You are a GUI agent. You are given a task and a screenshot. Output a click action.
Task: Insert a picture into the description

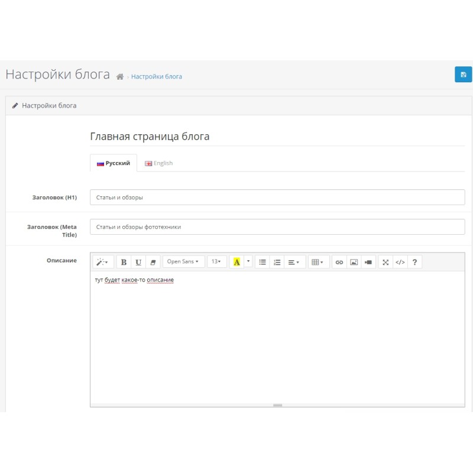tap(354, 262)
